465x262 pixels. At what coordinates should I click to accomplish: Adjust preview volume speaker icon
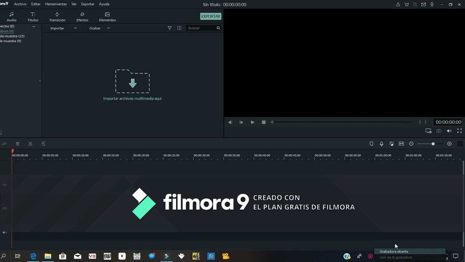[x=449, y=131]
